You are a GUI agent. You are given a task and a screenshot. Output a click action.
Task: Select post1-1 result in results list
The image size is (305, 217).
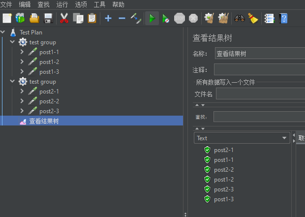pyautogui.click(x=224, y=160)
